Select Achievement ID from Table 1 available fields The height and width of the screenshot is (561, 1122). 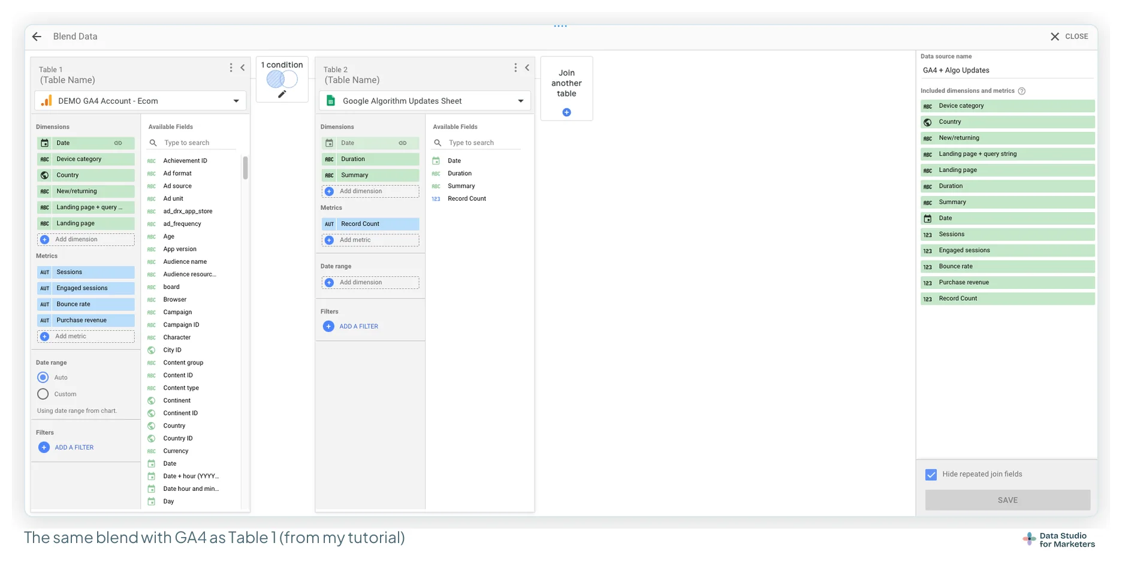[185, 161]
